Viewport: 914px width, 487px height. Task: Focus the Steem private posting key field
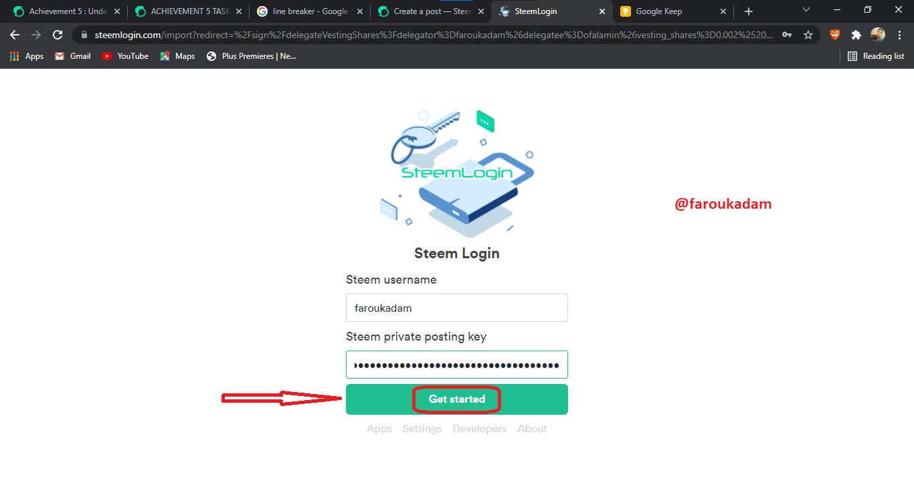point(457,365)
